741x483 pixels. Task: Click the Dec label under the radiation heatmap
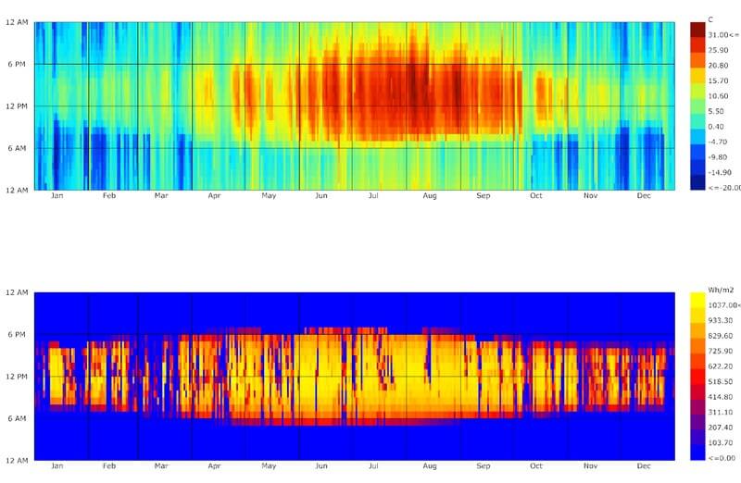click(643, 466)
